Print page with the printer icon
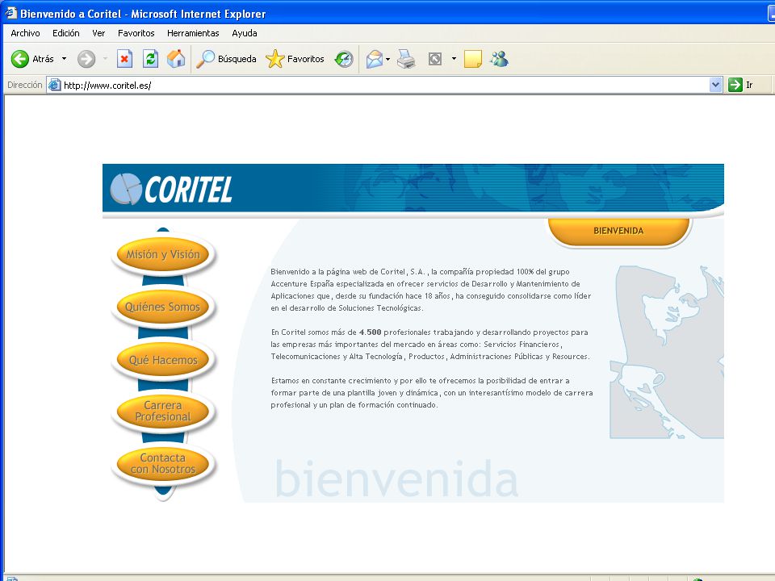This screenshot has height=581, width=775. pyautogui.click(x=406, y=59)
